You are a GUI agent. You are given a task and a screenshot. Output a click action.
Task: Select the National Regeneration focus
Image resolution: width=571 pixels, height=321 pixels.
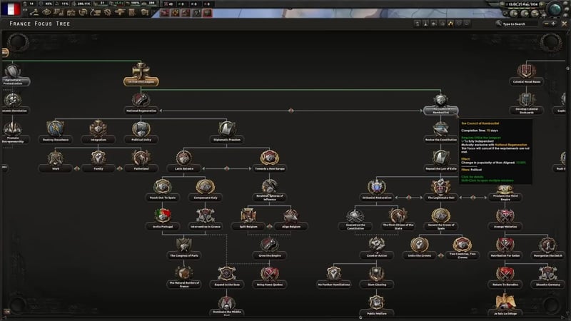(141, 103)
